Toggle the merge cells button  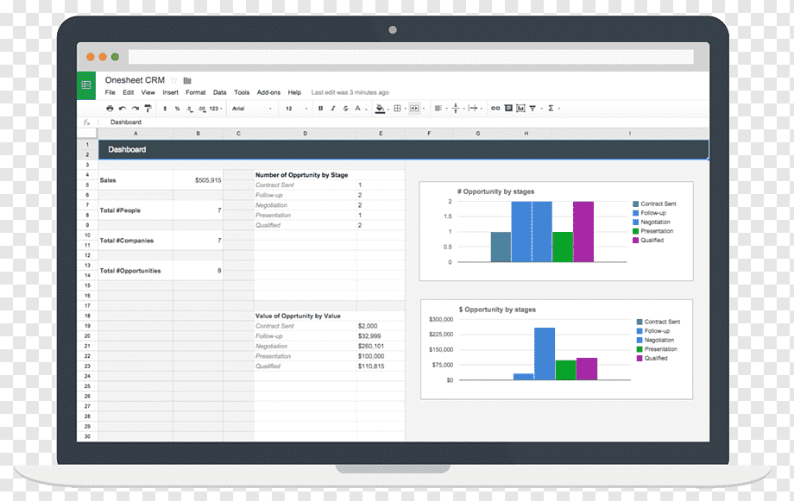coord(414,109)
